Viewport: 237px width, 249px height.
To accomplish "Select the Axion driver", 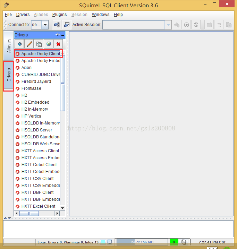I will pos(37,68).
